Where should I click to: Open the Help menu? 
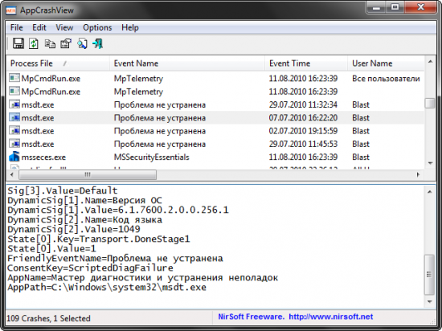[x=130, y=27]
